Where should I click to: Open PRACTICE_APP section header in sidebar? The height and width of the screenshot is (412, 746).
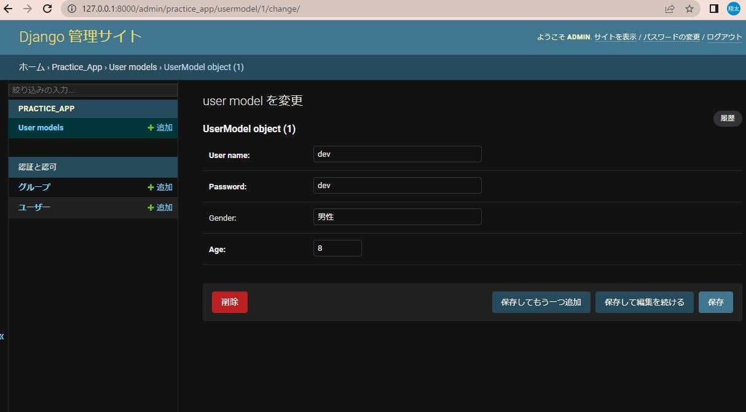pyautogui.click(x=46, y=109)
